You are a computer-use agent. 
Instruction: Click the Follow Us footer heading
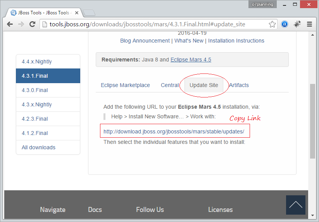click(x=150, y=210)
